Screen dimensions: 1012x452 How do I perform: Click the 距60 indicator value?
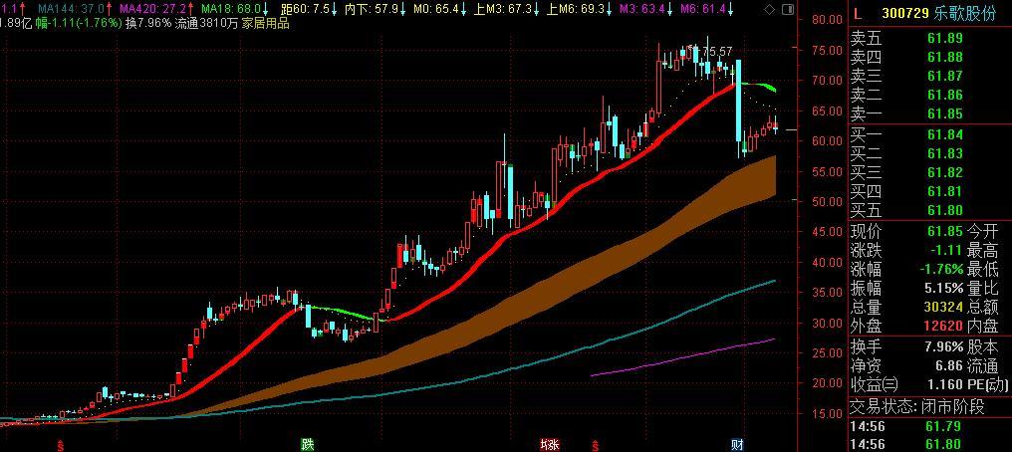pos(305,8)
